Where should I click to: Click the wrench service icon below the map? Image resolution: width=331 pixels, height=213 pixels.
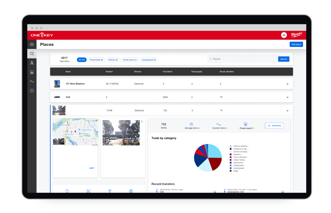tap(88, 191)
